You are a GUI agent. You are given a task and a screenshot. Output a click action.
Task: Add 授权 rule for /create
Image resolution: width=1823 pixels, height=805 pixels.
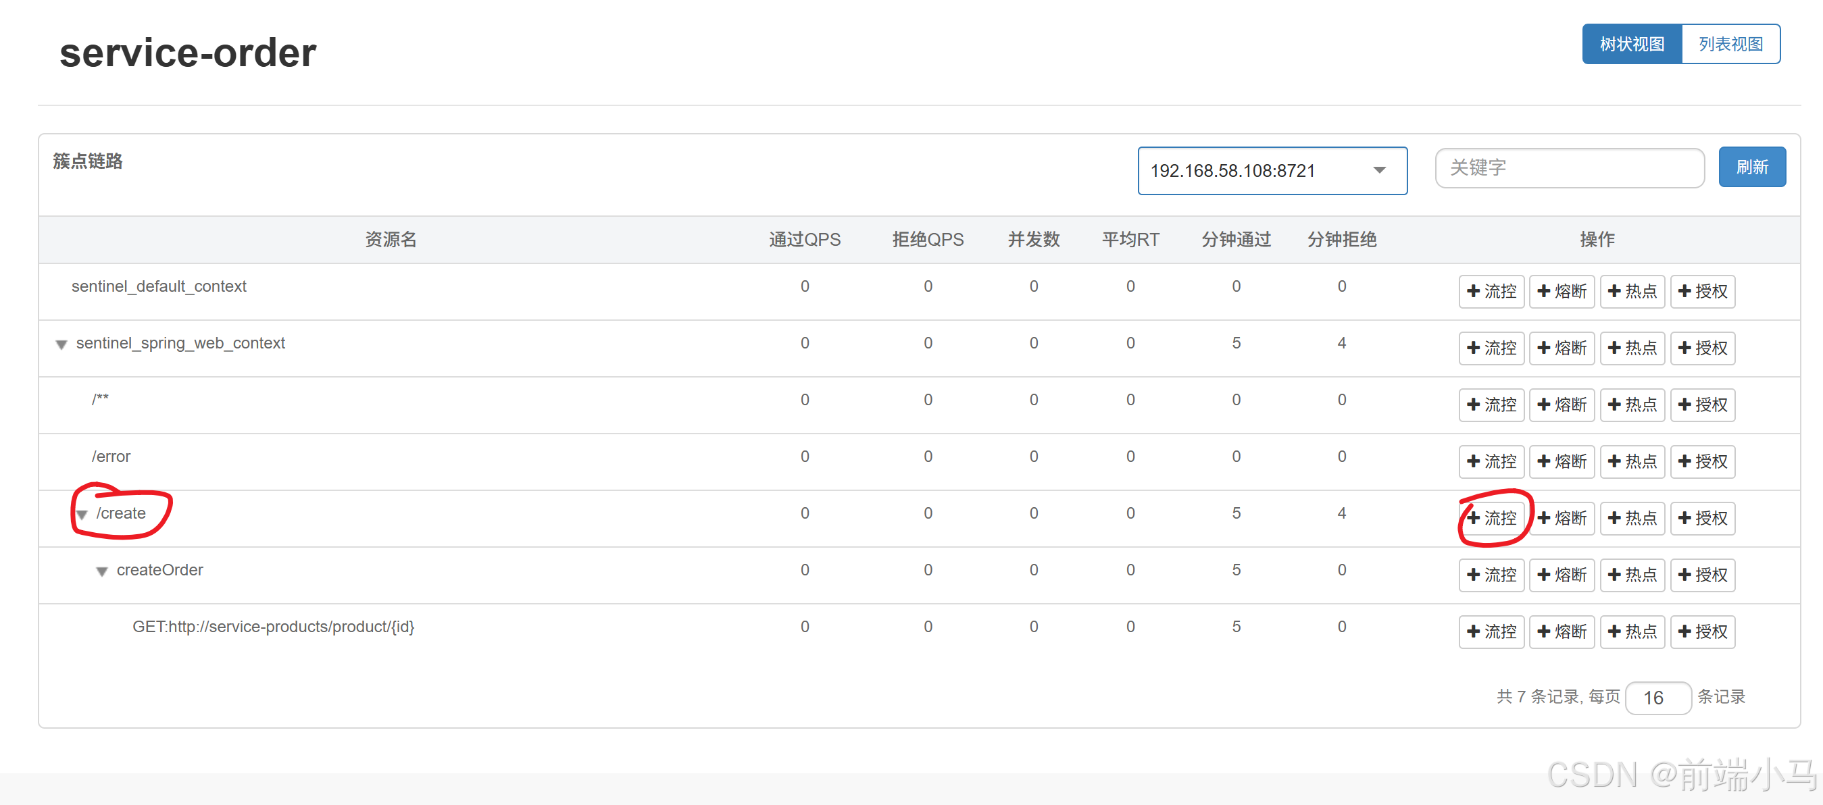click(x=1703, y=518)
